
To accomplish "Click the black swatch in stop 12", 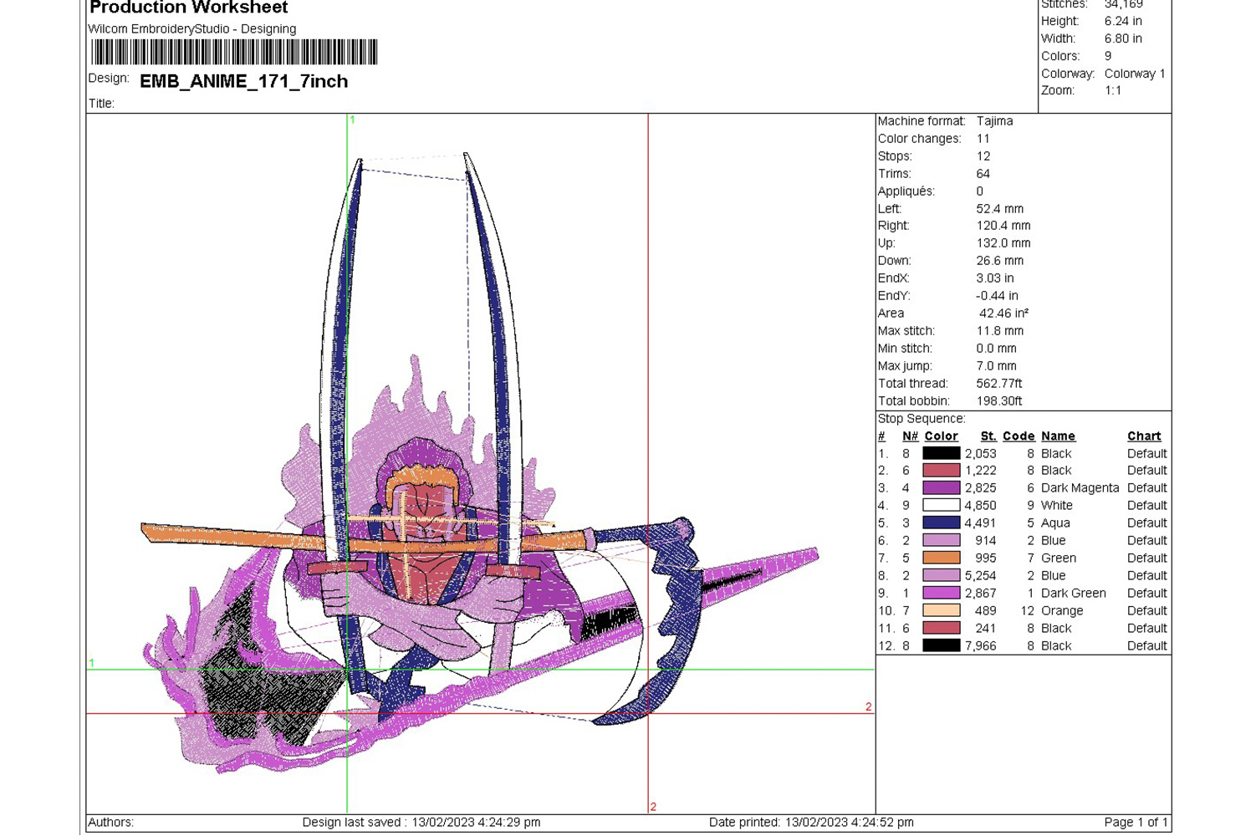I will click(x=941, y=646).
